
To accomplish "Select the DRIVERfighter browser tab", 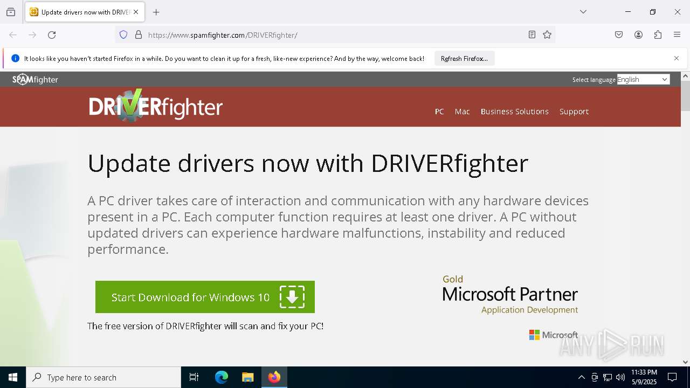I will pyautogui.click(x=84, y=12).
